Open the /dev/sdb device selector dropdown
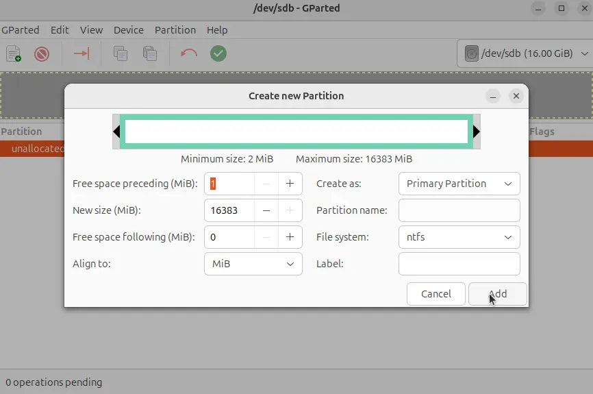 point(526,53)
